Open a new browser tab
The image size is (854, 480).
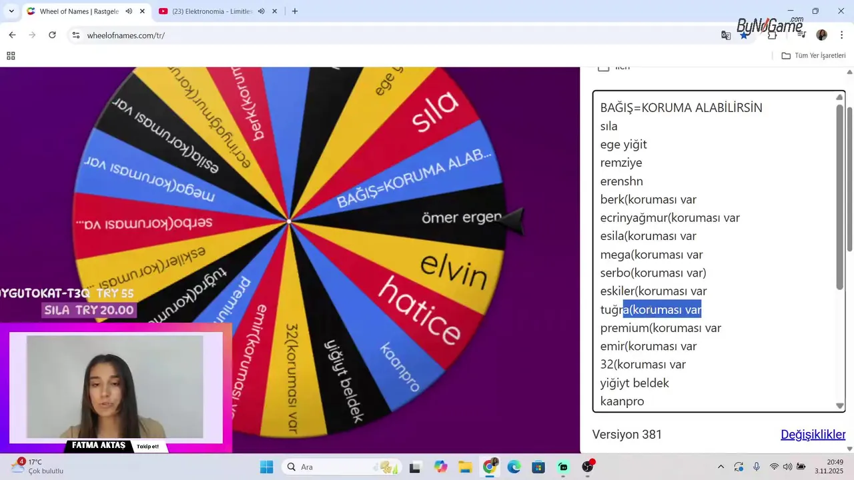(x=295, y=11)
